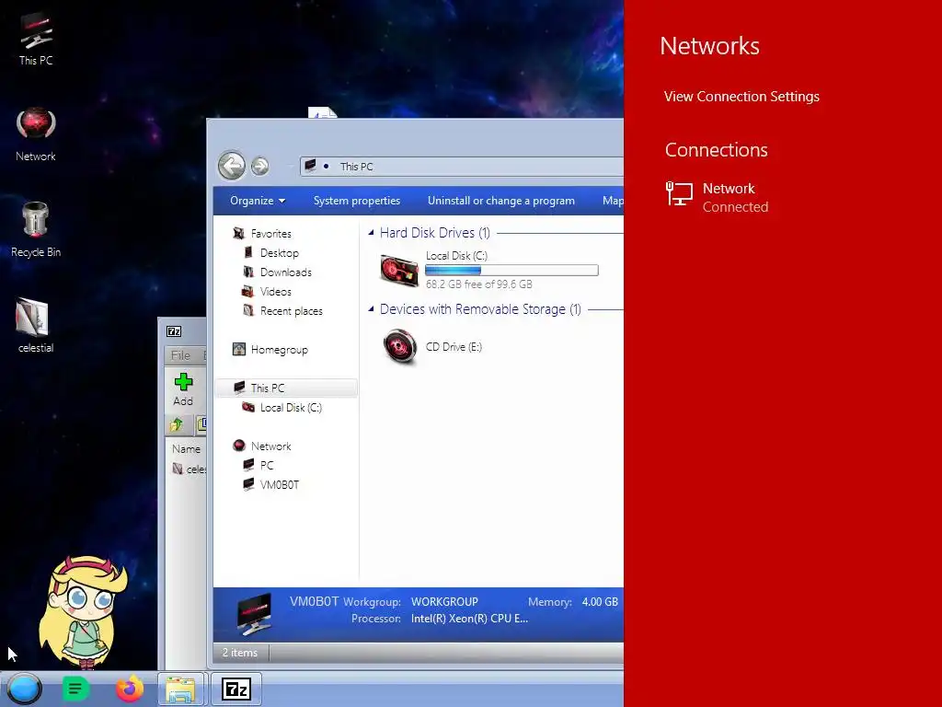Click System properties in toolbar

coord(357,201)
